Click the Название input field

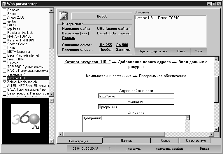click(136, 107)
